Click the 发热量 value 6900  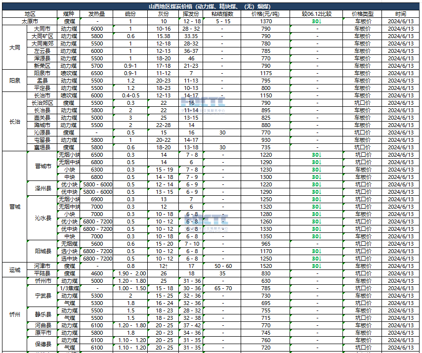[x=97, y=199]
